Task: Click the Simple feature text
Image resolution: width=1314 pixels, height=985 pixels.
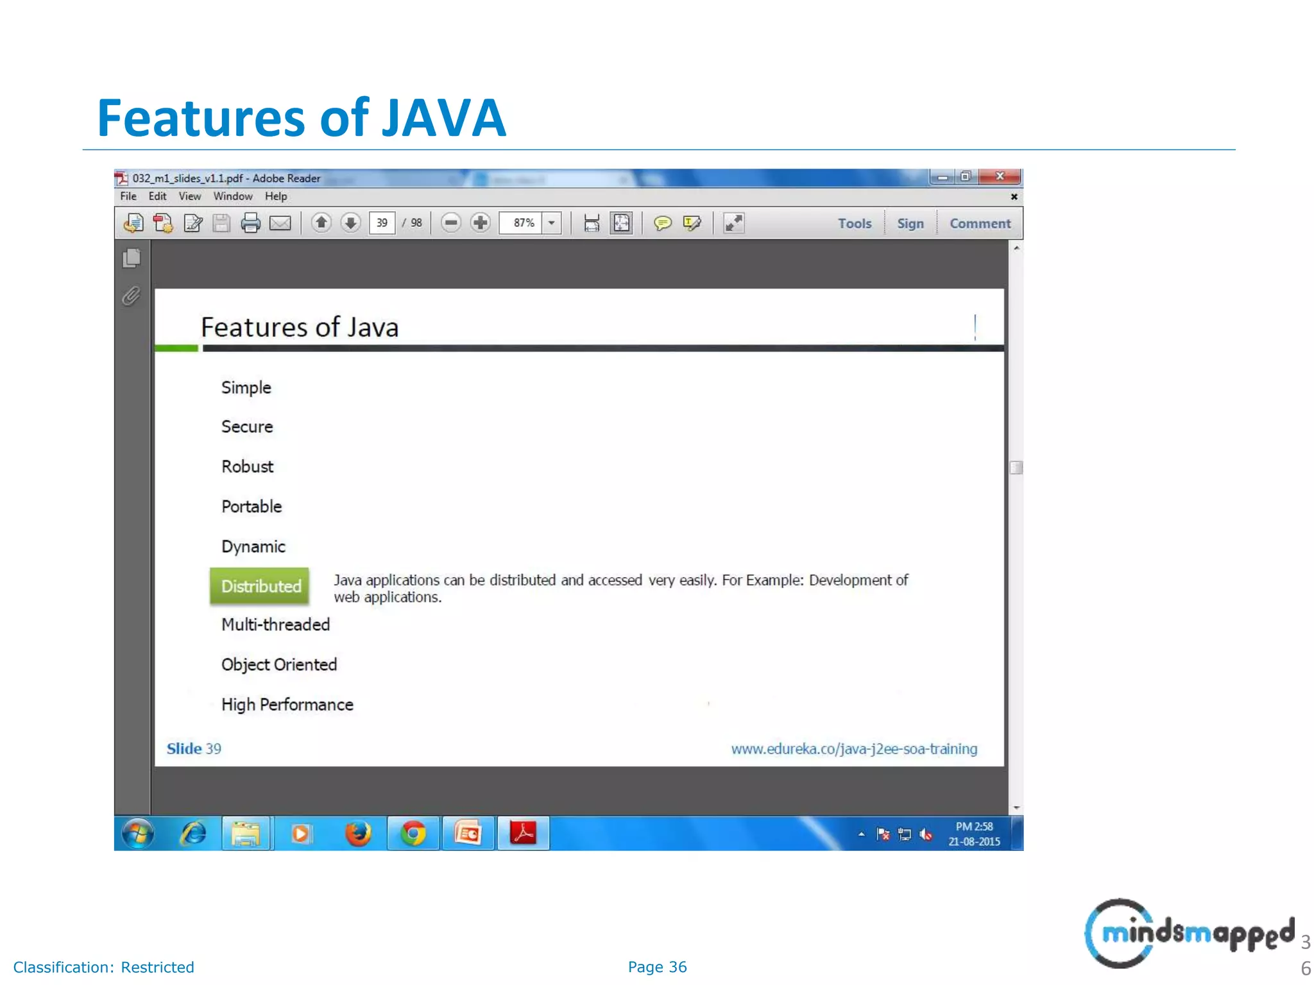Action: tap(246, 388)
